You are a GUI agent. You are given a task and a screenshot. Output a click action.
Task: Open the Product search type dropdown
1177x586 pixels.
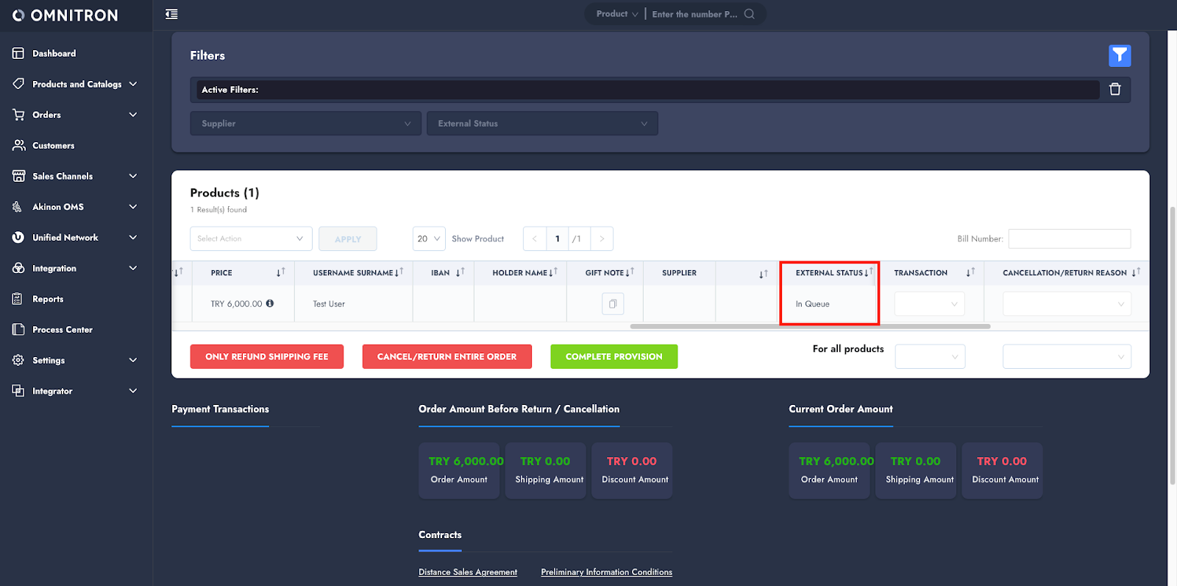point(616,14)
